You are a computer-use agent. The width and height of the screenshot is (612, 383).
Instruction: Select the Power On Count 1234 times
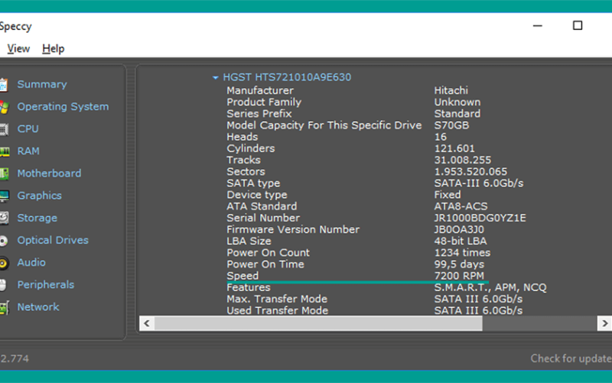463,253
